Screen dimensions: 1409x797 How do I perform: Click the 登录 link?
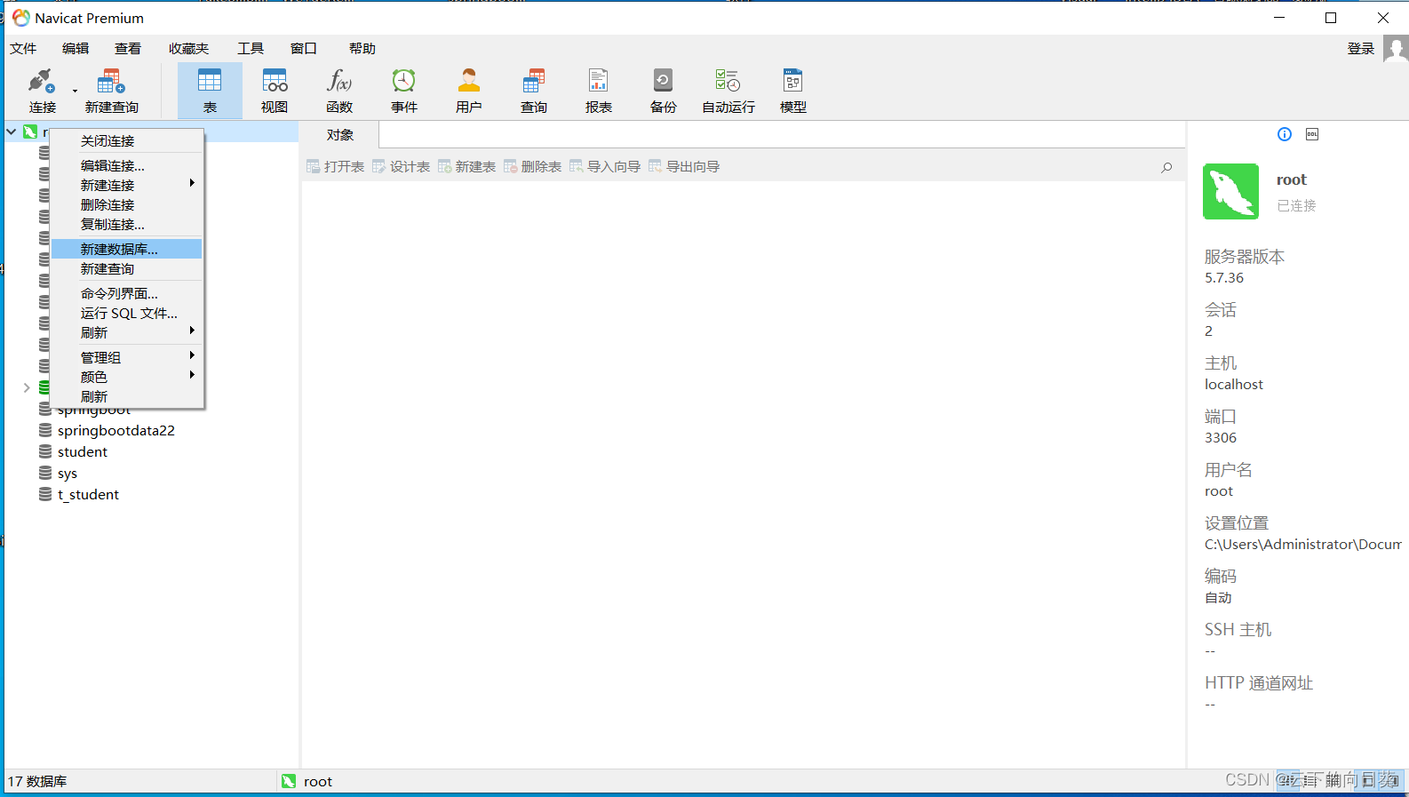coord(1361,49)
